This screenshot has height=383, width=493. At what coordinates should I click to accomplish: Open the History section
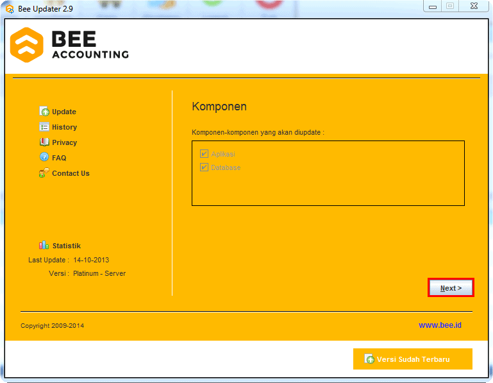pyautogui.click(x=65, y=127)
